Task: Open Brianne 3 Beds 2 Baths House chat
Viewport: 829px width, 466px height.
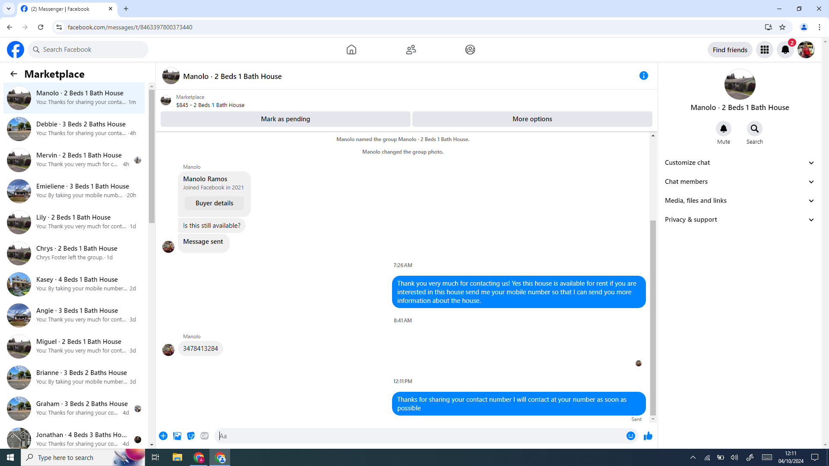Action: tap(74, 377)
